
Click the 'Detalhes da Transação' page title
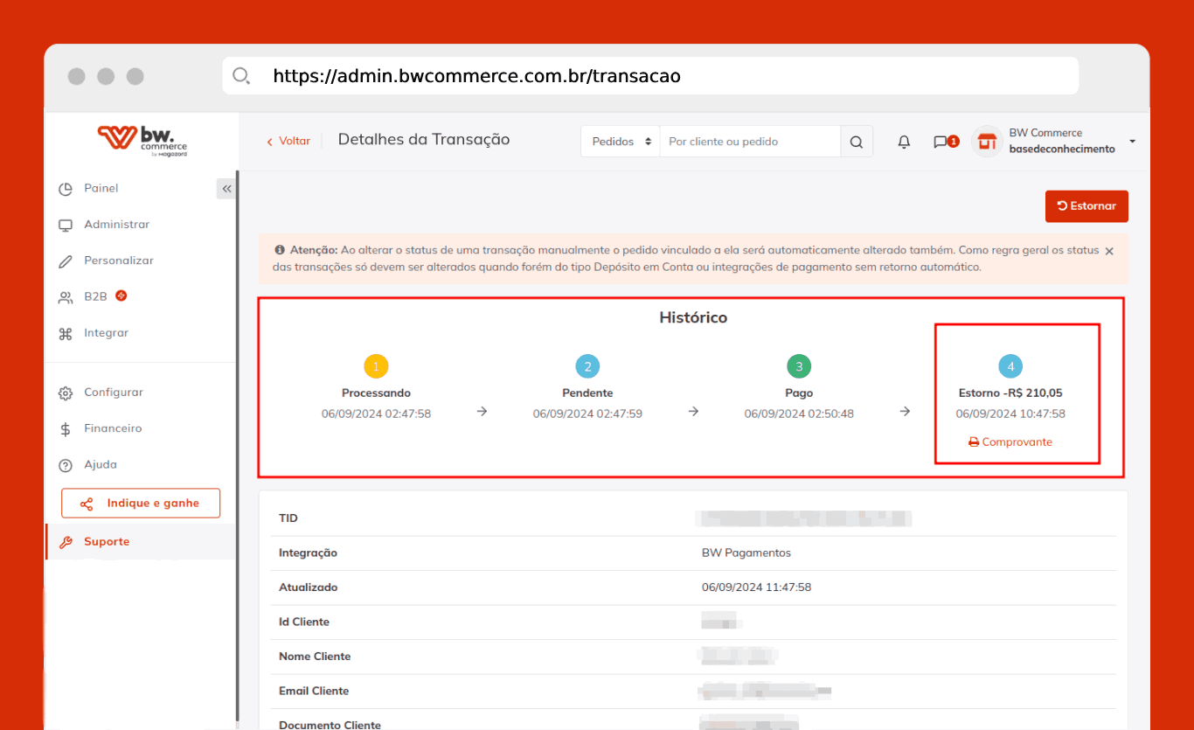pos(424,140)
